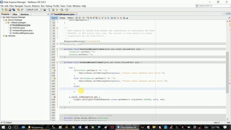Open the Output panel button

[7, 123]
